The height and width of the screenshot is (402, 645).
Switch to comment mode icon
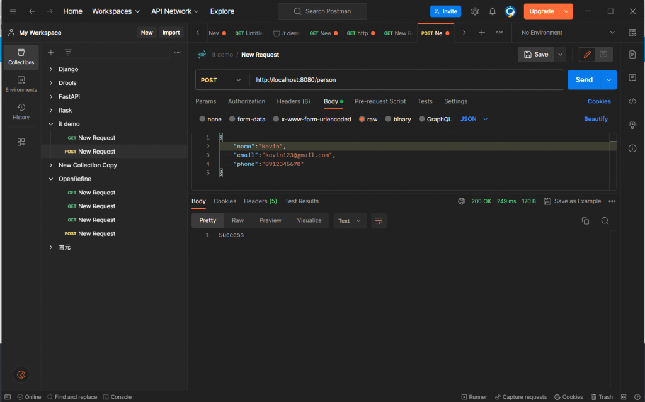(603, 54)
